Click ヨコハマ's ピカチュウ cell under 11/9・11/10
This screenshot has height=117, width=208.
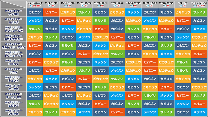click(51, 62)
